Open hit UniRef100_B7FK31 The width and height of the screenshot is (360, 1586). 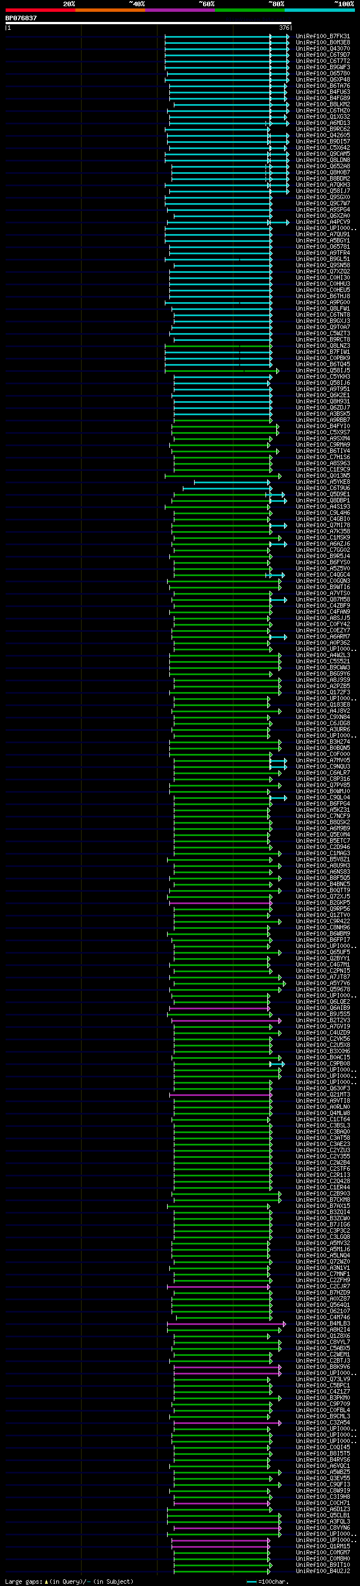coord(322,37)
